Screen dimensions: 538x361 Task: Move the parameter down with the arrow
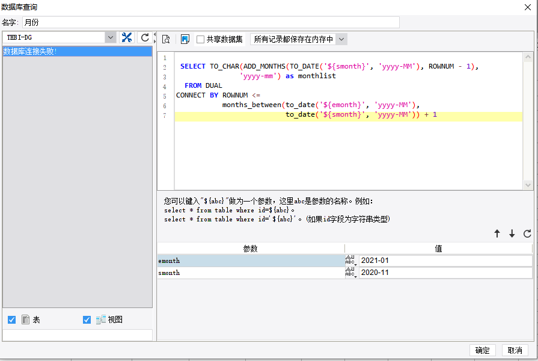(512, 233)
